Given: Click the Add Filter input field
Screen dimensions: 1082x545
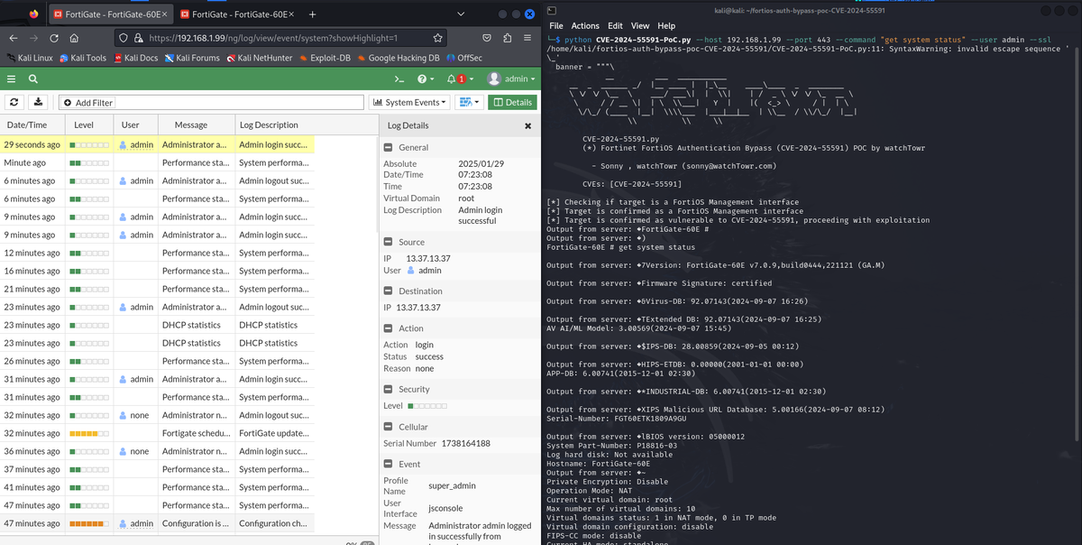Looking at the screenshot, I should pos(212,103).
